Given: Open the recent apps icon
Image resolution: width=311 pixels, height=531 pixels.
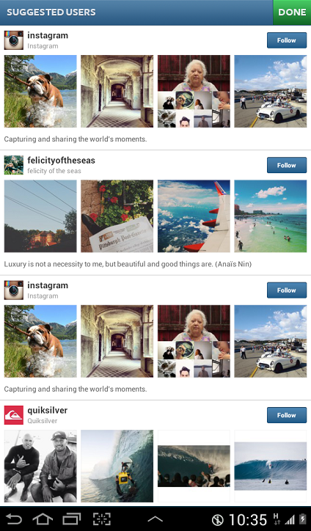Looking at the screenshot, I should pyautogui.click(x=72, y=519).
